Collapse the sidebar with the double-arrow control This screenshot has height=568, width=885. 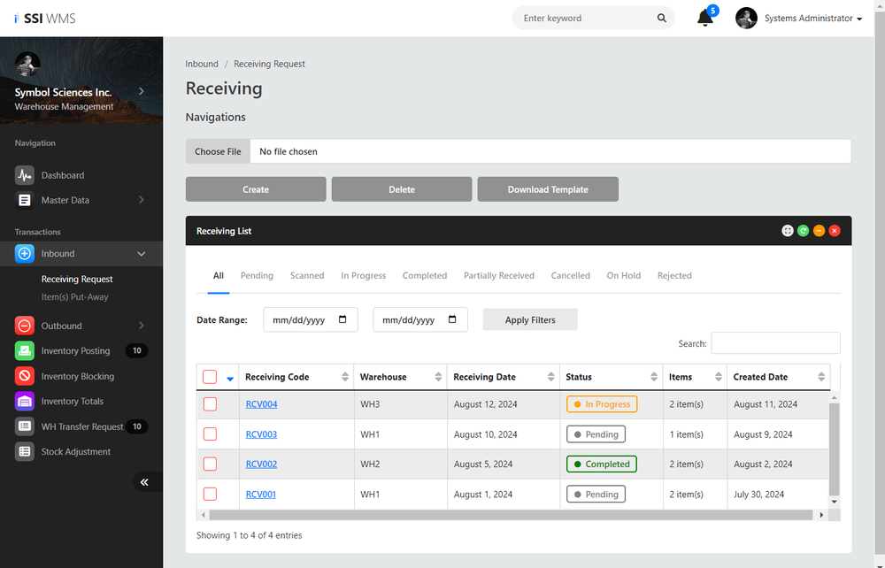(x=144, y=481)
